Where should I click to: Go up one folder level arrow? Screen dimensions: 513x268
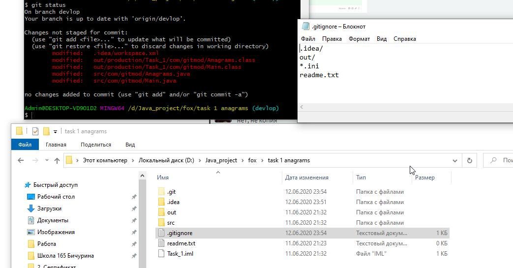pyautogui.click(x=57, y=160)
